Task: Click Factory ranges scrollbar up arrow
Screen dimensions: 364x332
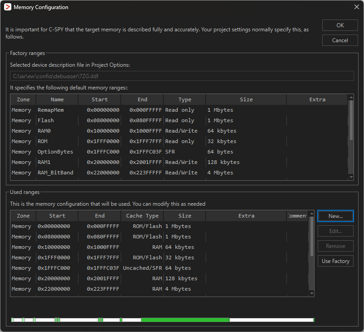Action: coord(351,97)
